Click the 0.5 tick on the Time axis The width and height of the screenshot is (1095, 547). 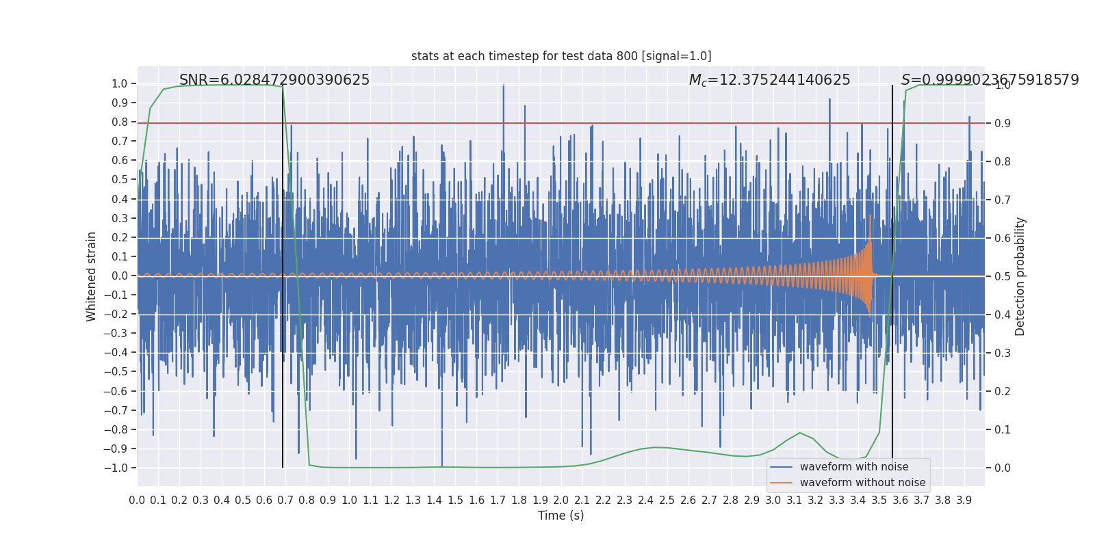(x=243, y=500)
